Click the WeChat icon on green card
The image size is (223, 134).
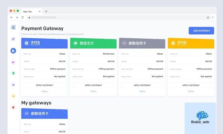coord(75,43)
